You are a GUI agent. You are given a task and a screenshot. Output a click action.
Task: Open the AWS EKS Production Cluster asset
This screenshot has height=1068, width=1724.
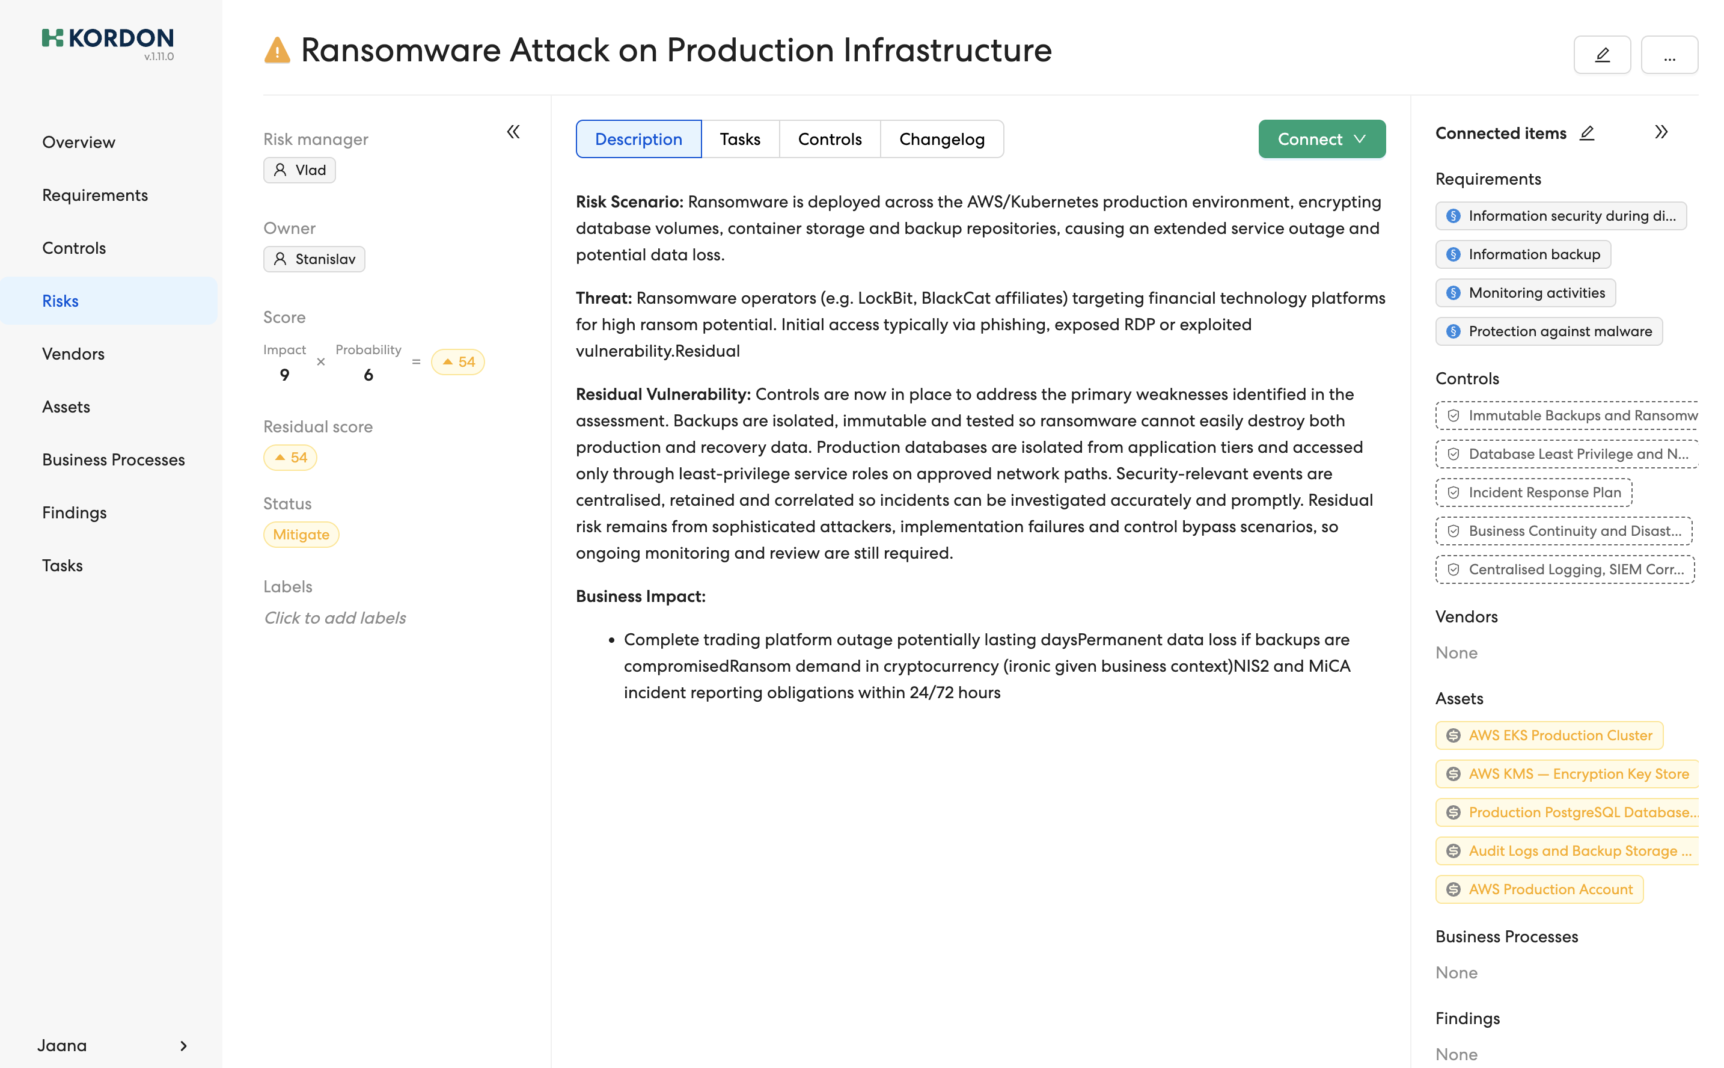pyautogui.click(x=1549, y=735)
